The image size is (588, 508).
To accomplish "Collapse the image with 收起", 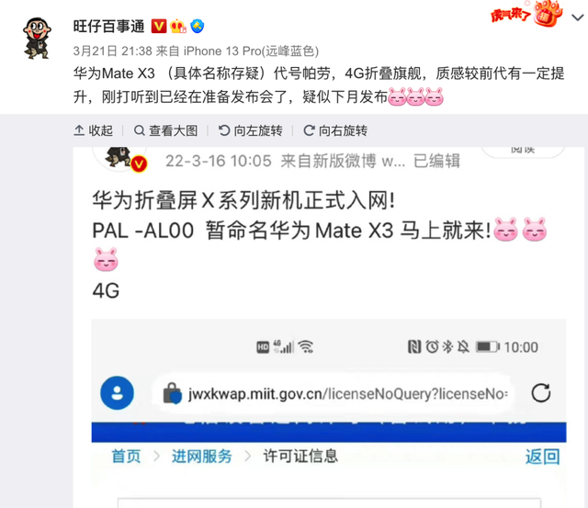I will (x=94, y=130).
